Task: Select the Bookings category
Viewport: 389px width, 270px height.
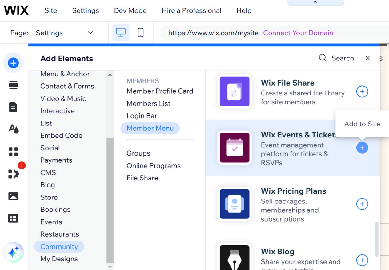Action: point(55,209)
